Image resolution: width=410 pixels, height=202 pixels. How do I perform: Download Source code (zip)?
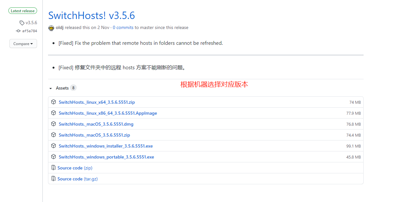click(x=75, y=168)
